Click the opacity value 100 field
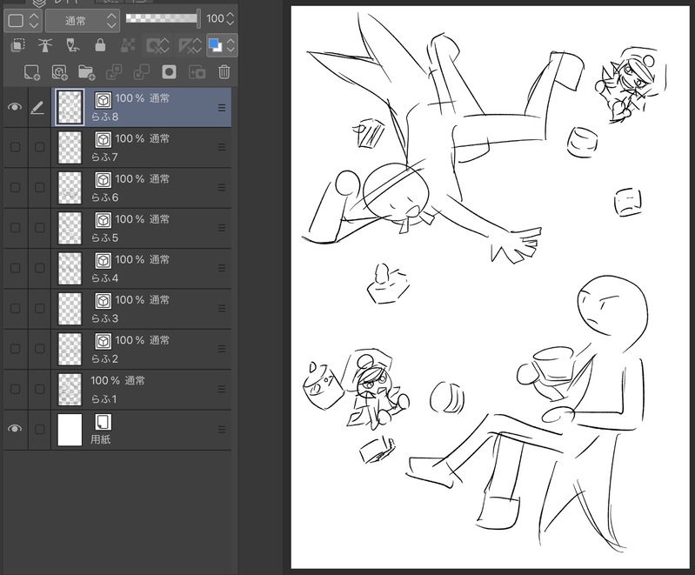 coord(215,18)
